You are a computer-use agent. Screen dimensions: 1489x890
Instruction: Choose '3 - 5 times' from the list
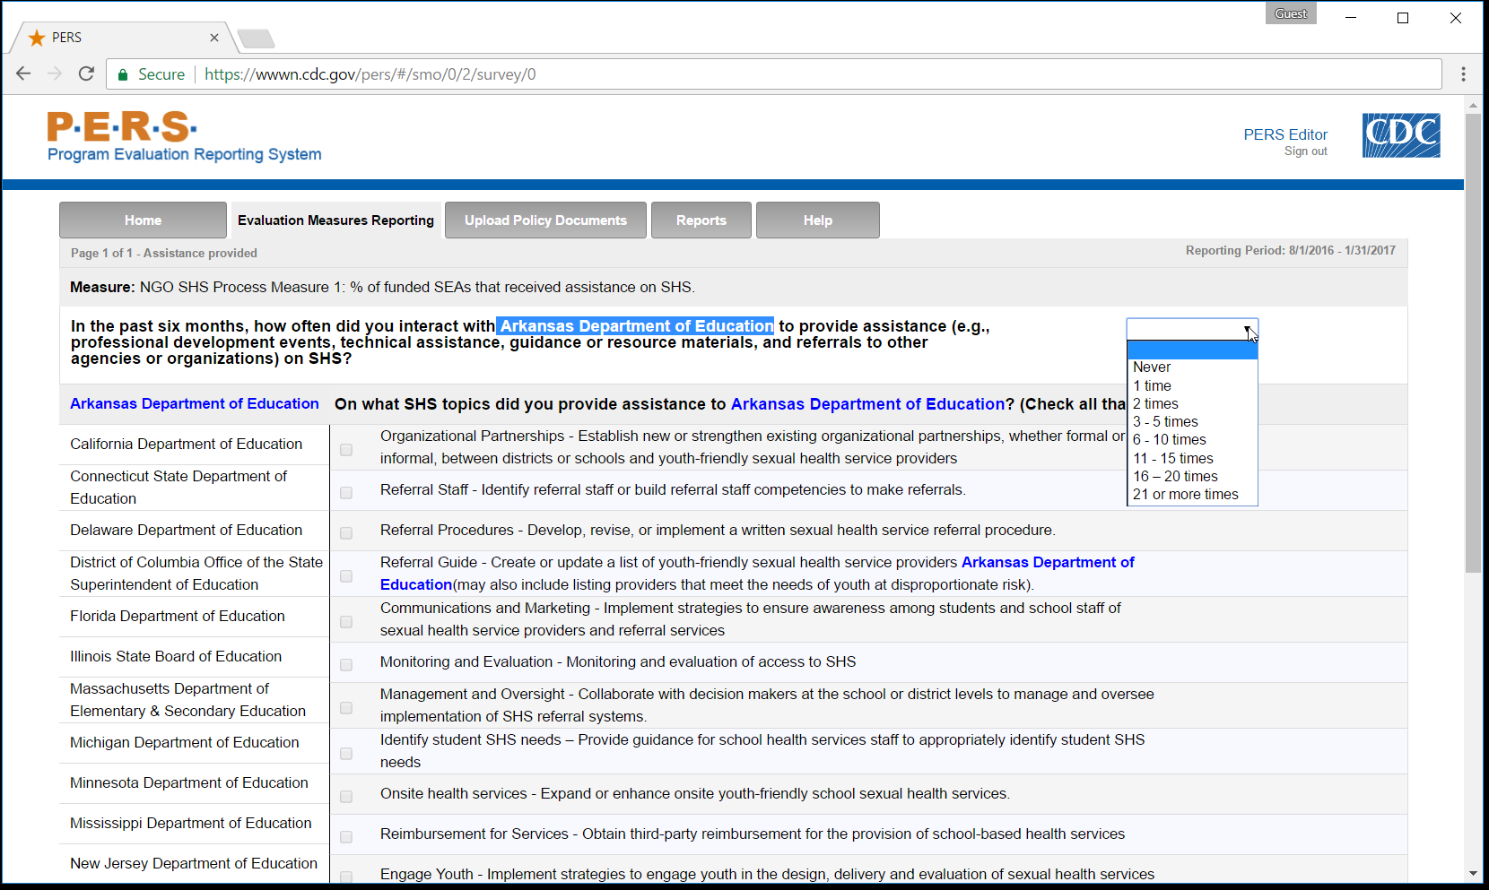click(x=1192, y=422)
